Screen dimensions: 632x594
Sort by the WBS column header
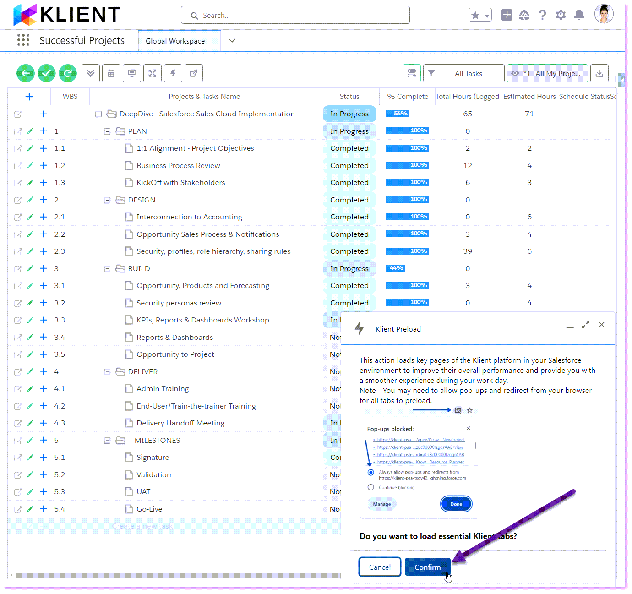pyautogui.click(x=70, y=97)
